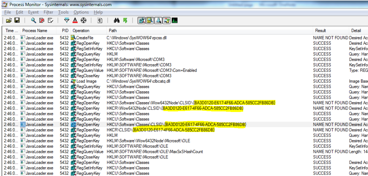Viewport: 368px width, 176px height.
Task: Toggle Show Process and Thread Activity button
Action: (166, 21)
